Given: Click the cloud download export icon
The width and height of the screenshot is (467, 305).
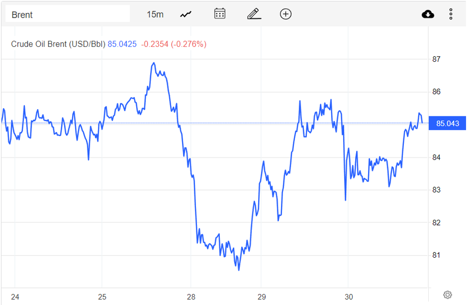Looking at the screenshot, I should pyautogui.click(x=428, y=14).
